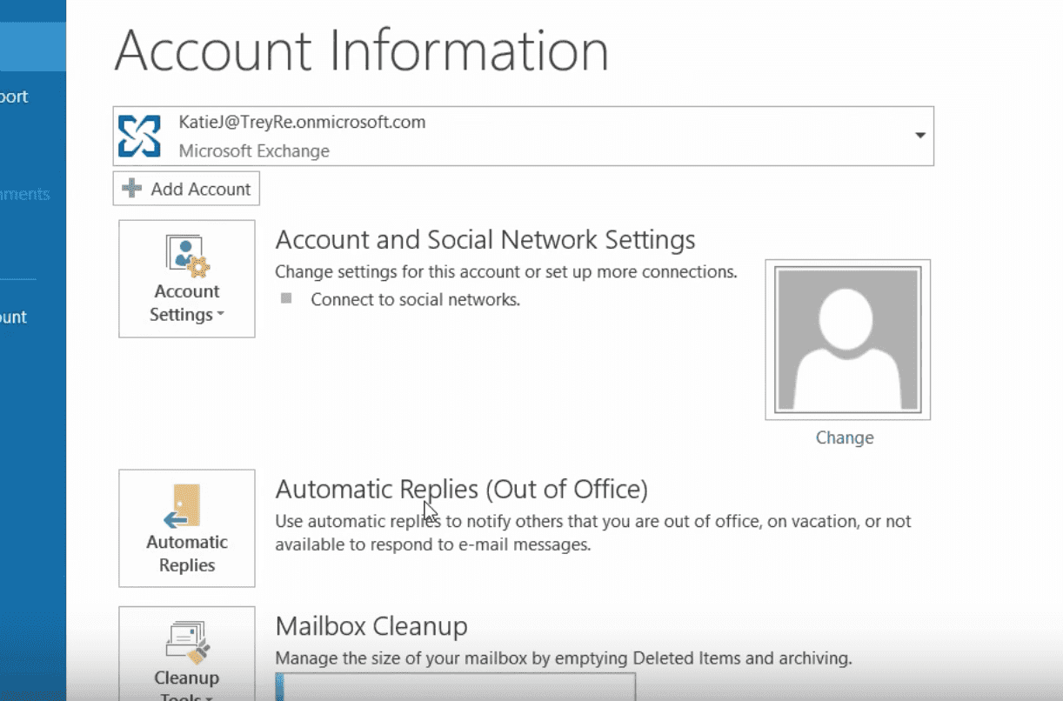Image resolution: width=1063 pixels, height=701 pixels.
Task: Expand the Account Settings dropdown arrow
Action: [220, 315]
